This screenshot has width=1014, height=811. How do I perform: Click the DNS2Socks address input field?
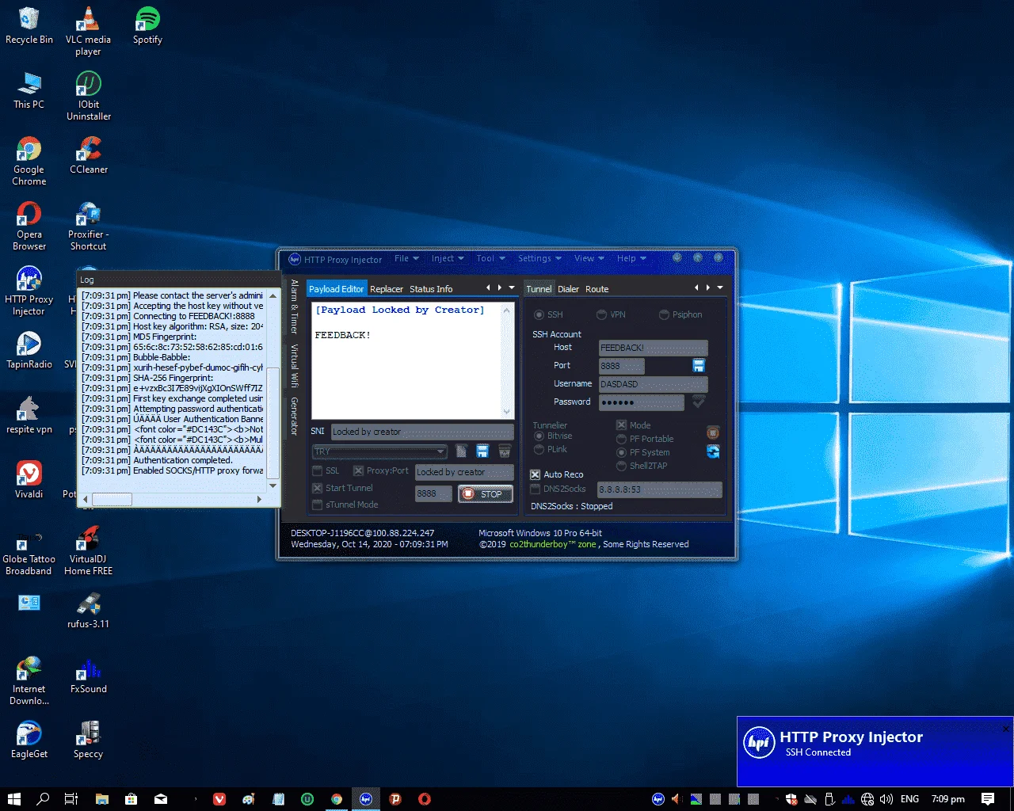point(659,489)
